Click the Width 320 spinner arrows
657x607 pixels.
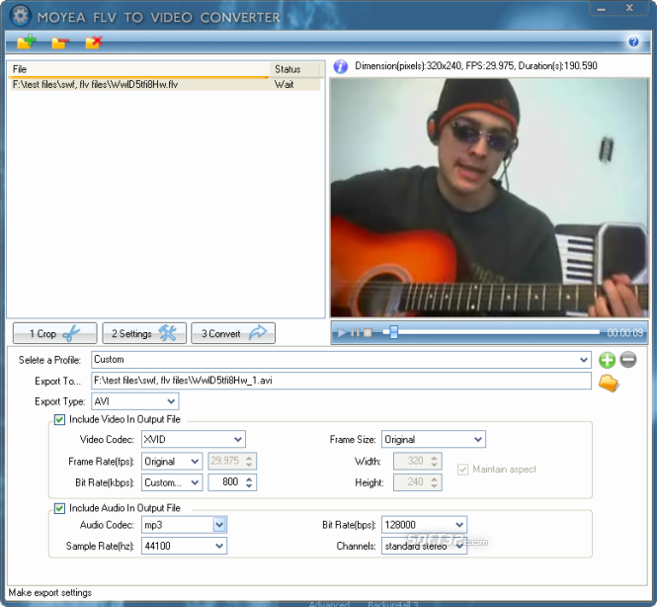click(435, 461)
